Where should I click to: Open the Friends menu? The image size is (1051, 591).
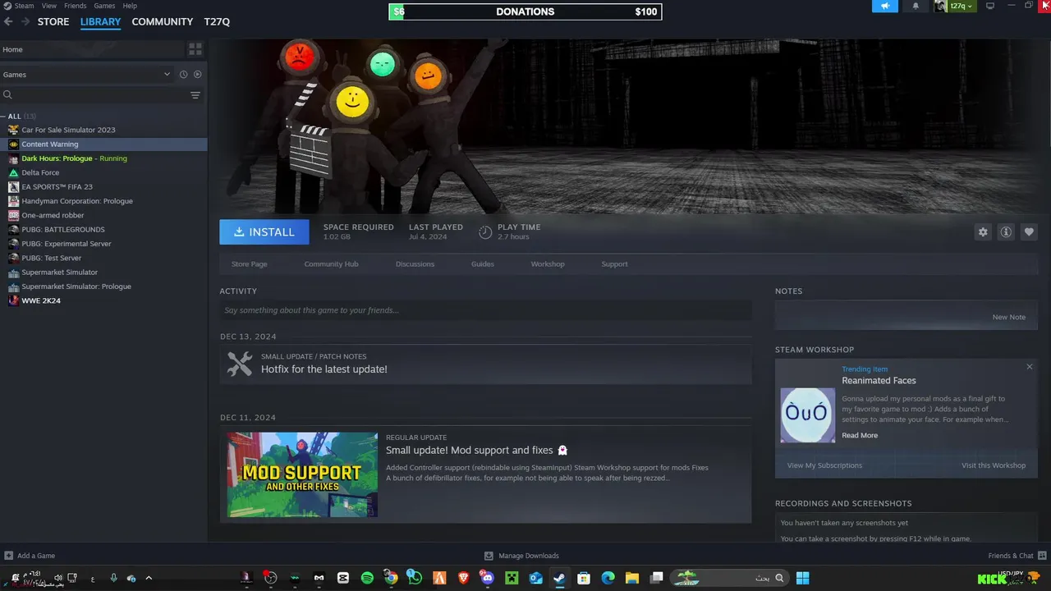pos(76,6)
